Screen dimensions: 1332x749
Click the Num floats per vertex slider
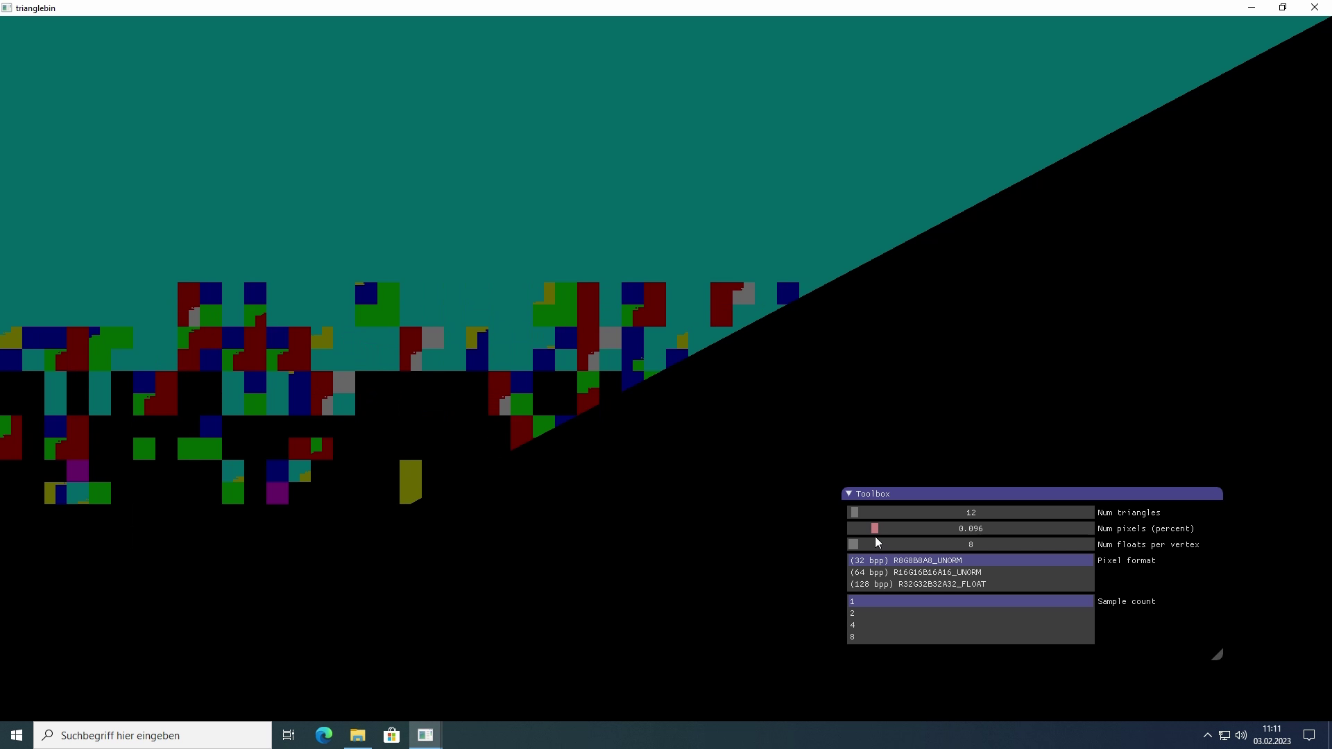[x=970, y=544]
